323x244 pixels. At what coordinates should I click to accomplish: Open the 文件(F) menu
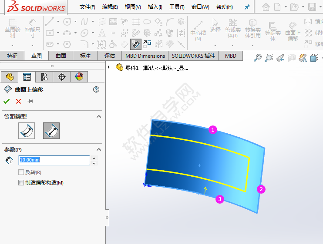coord(87,7)
